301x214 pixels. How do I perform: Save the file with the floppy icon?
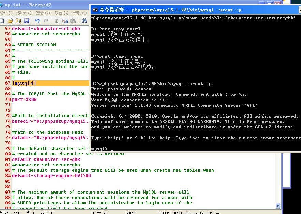pos(27,21)
